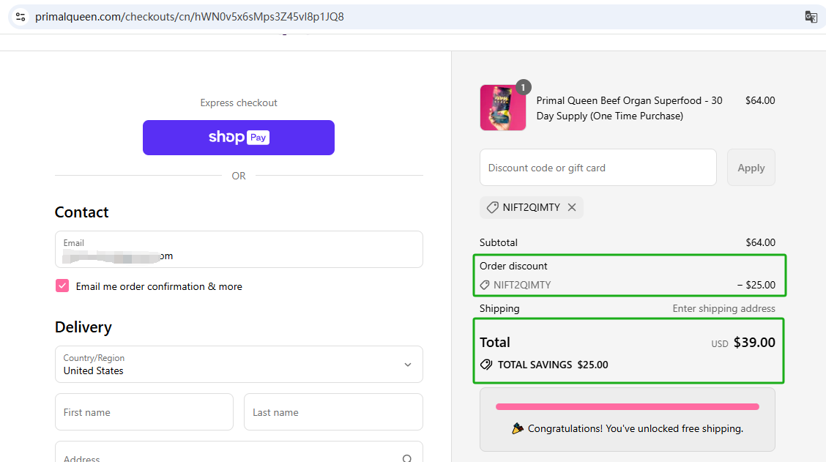826x462 pixels.
Task: Click the product quantity badge
Action: (x=523, y=87)
